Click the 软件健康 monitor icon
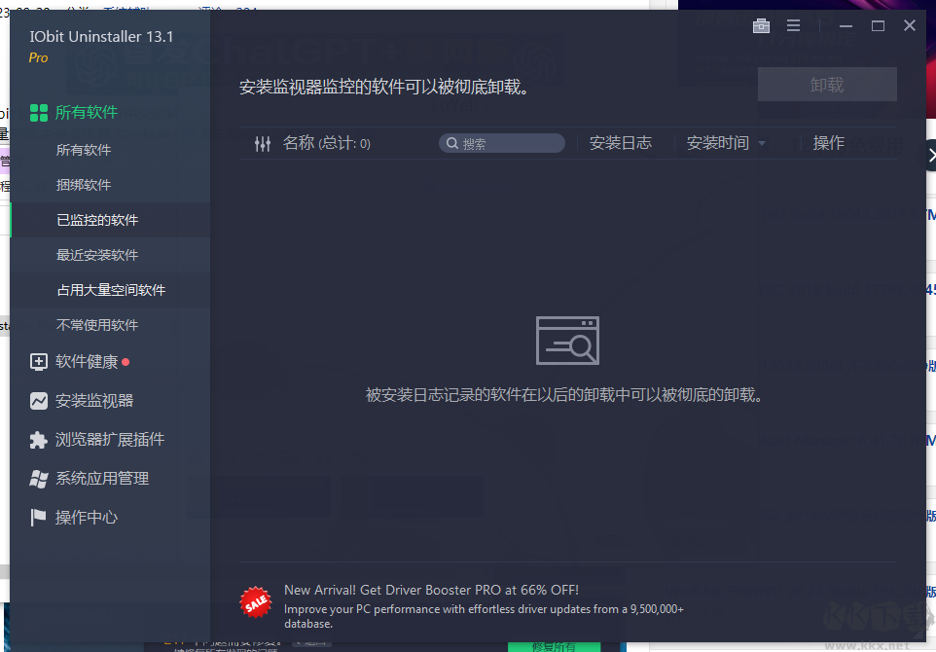 [x=39, y=362]
